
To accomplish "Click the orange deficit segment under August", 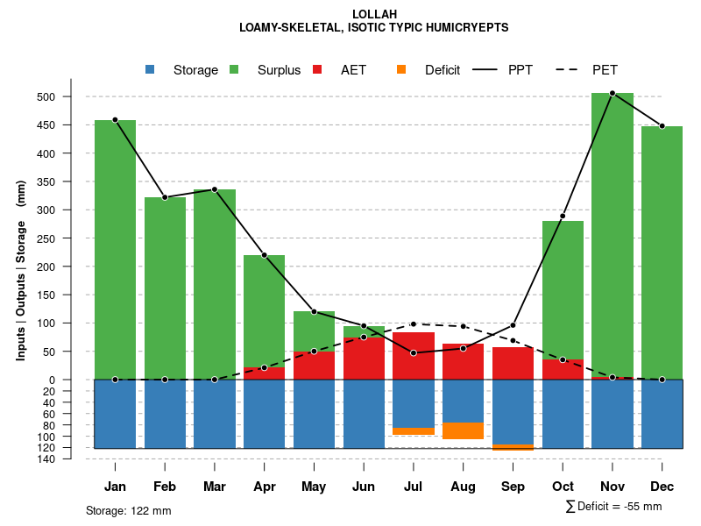I will point(463,430).
